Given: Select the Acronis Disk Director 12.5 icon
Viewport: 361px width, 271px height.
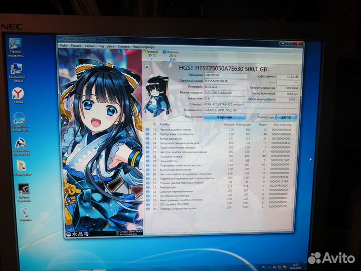Looking at the screenshot, I should coord(21,147).
